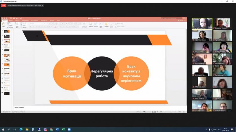Open the Layout dropdown in the ribbon
Image resolution: width=236 pixels, height=132 pixels.
click(24, 23)
